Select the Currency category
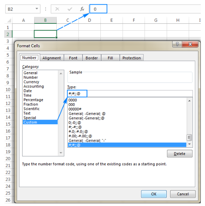 click(x=31, y=82)
